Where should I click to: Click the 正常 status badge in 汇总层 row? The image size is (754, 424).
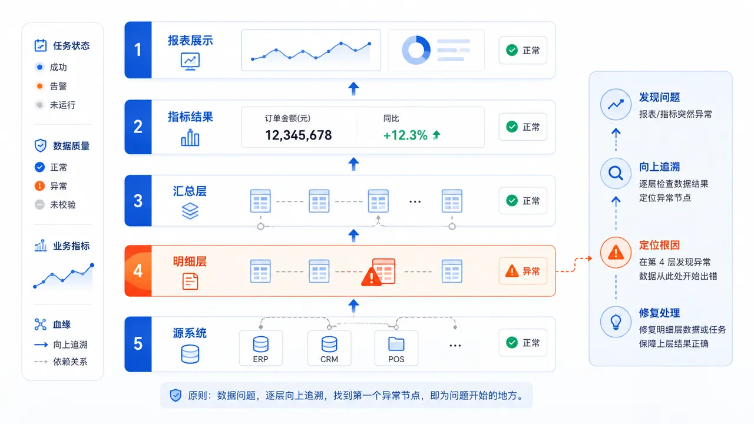(523, 201)
